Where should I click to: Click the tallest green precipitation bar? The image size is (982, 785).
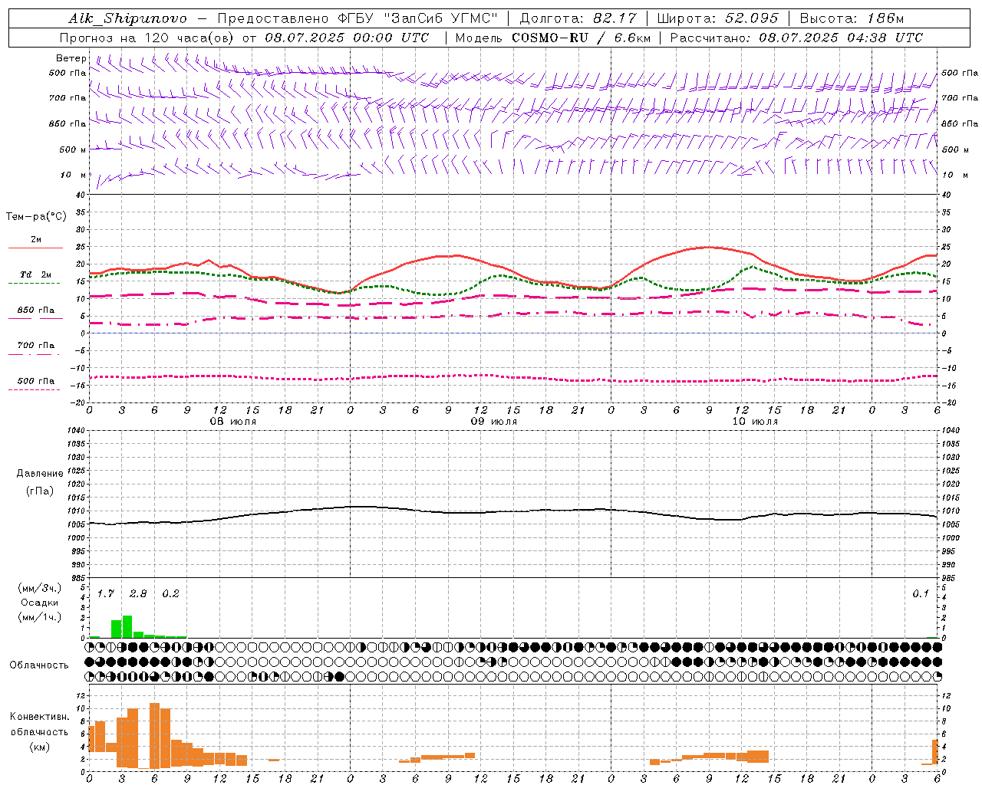[x=127, y=626]
